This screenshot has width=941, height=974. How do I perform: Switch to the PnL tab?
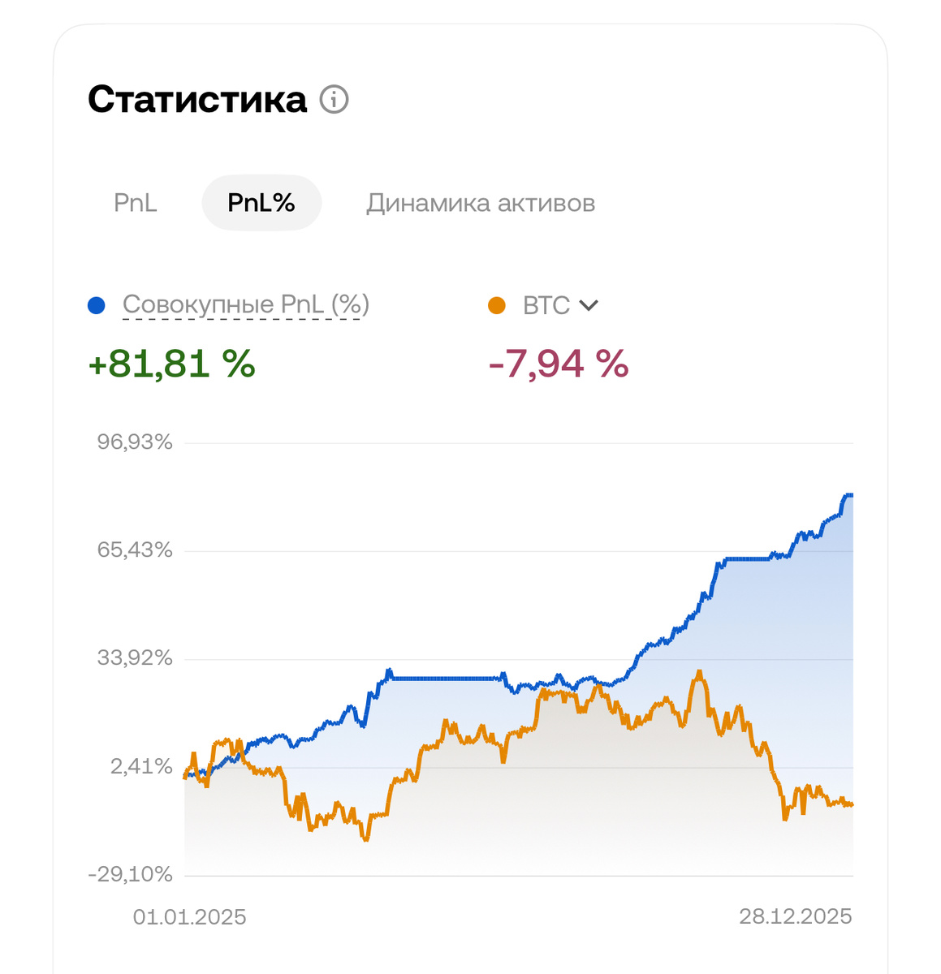coord(136,203)
